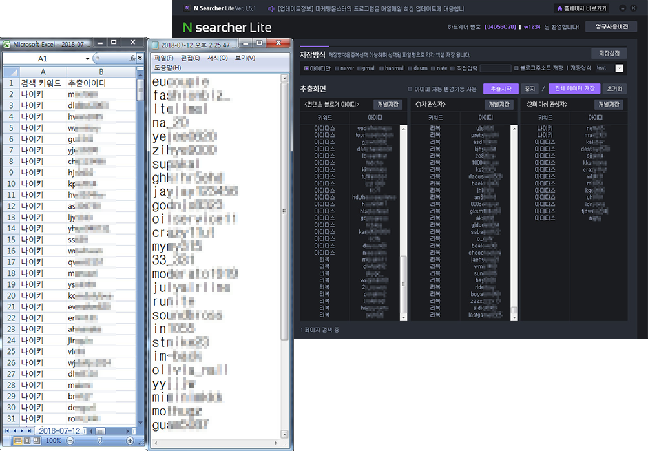This screenshot has height=451, width=648.
Task: Click 전체 데이터 저장 button
Action: [x=574, y=89]
